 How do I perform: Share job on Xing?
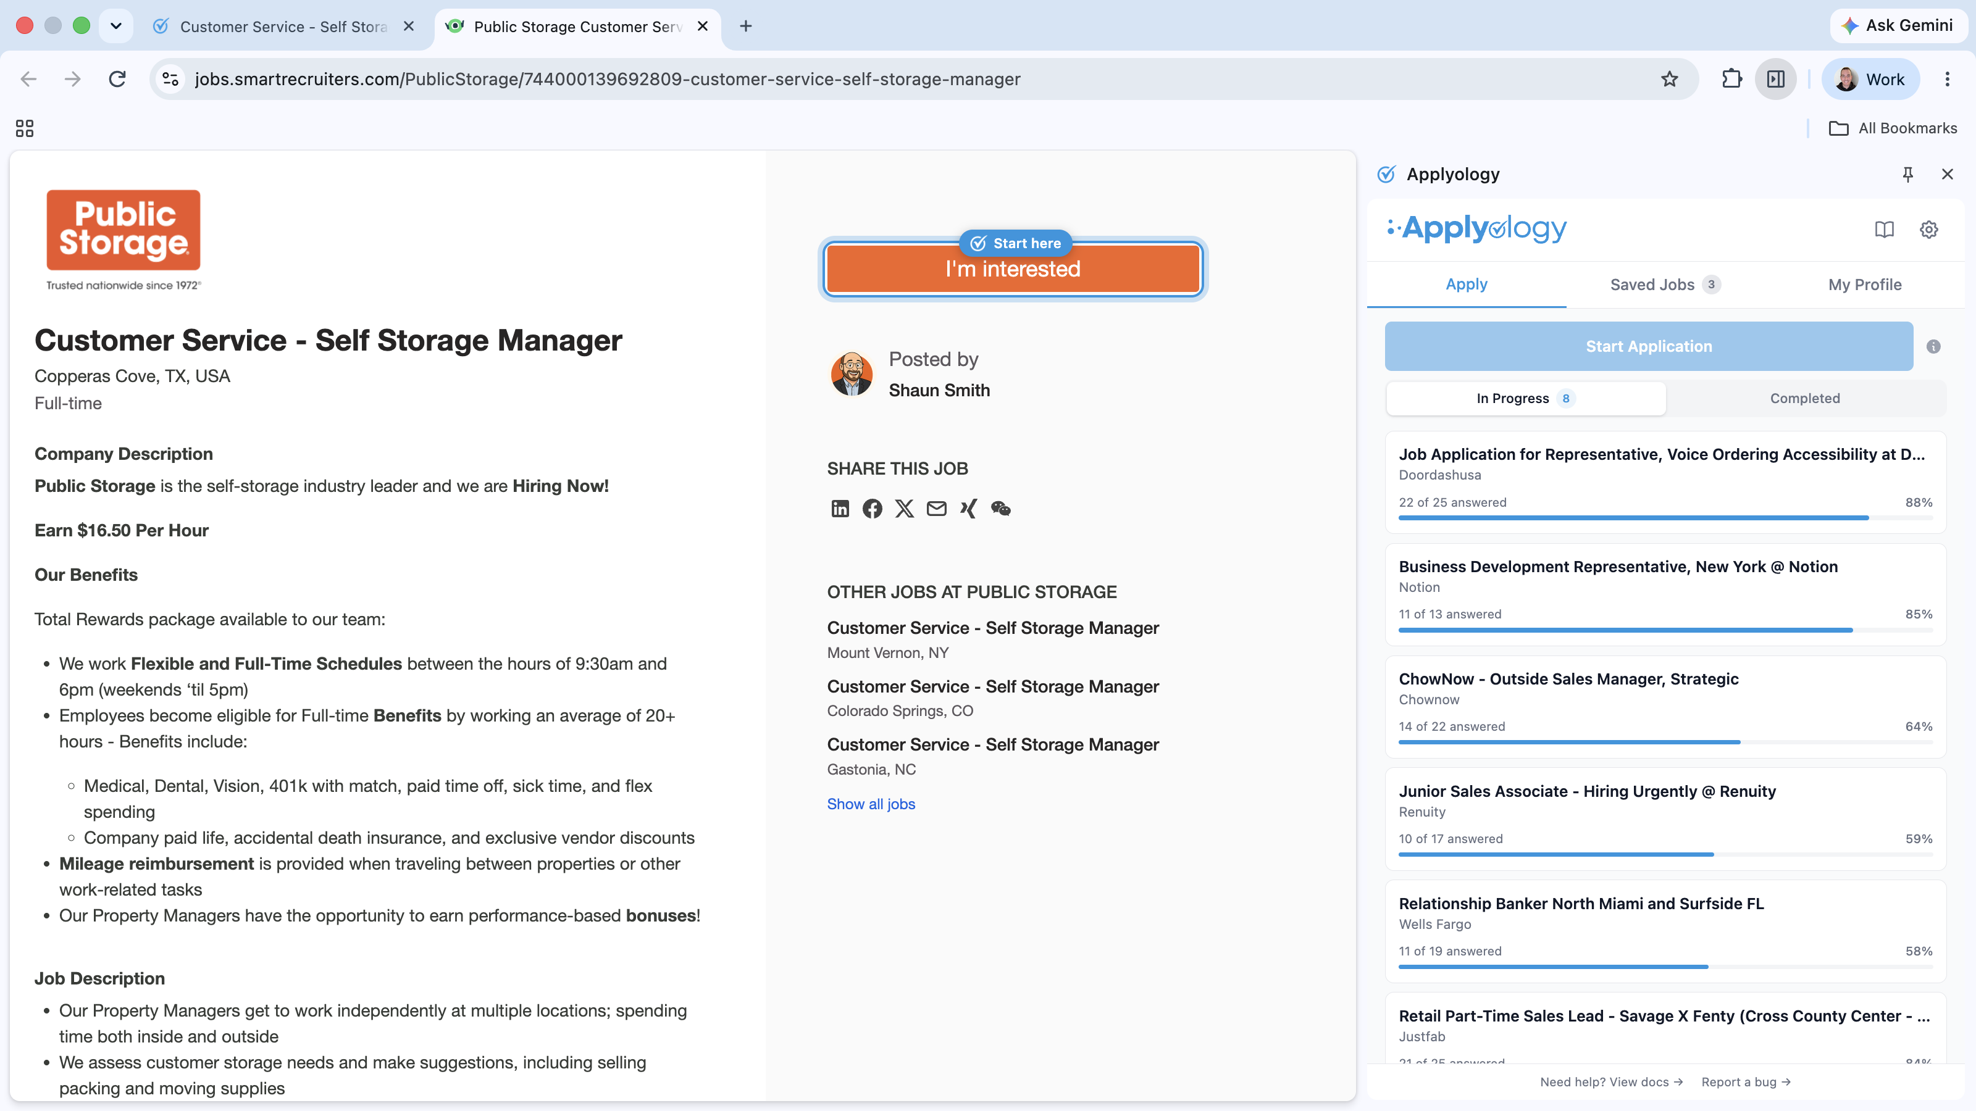[x=969, y=509]
